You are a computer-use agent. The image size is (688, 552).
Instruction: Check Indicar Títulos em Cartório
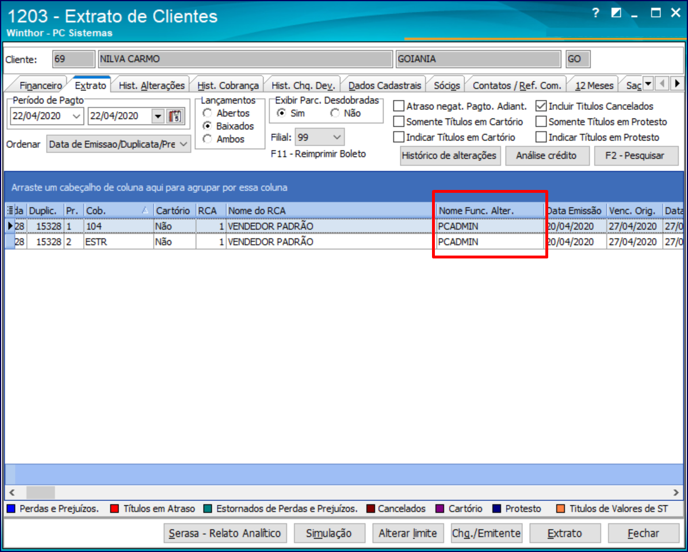tap(399, 138)
